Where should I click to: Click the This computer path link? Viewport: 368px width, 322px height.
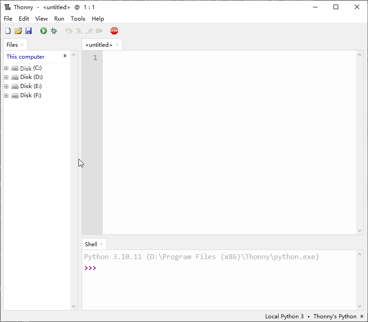(25, 56)
